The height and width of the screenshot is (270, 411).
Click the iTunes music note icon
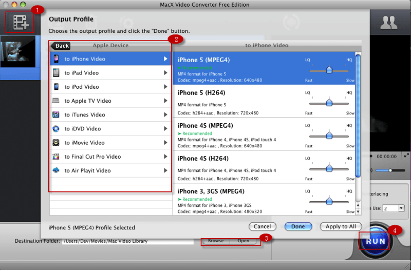pos(56,114)
